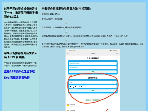Click the paragraph starting with ipv4电视直播源地址

point(21,35)
